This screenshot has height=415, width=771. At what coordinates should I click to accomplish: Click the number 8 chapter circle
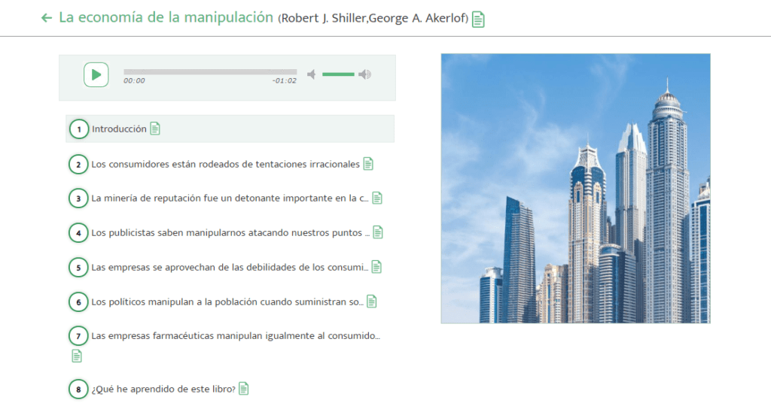[x=78, y=389]
